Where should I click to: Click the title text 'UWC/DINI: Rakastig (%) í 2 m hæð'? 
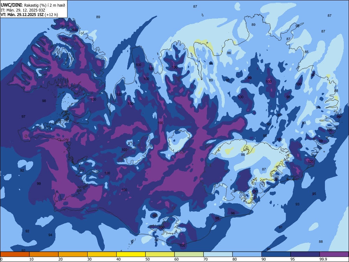click(x=33, y=5)
